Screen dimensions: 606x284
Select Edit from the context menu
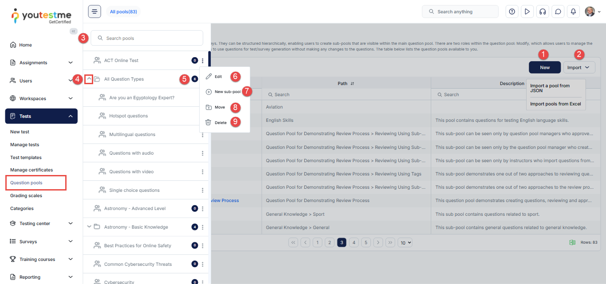218,77
